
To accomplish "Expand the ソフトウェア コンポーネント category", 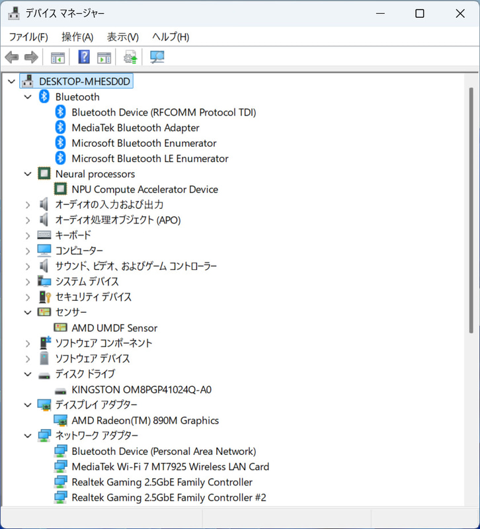I will pos(28,343).
